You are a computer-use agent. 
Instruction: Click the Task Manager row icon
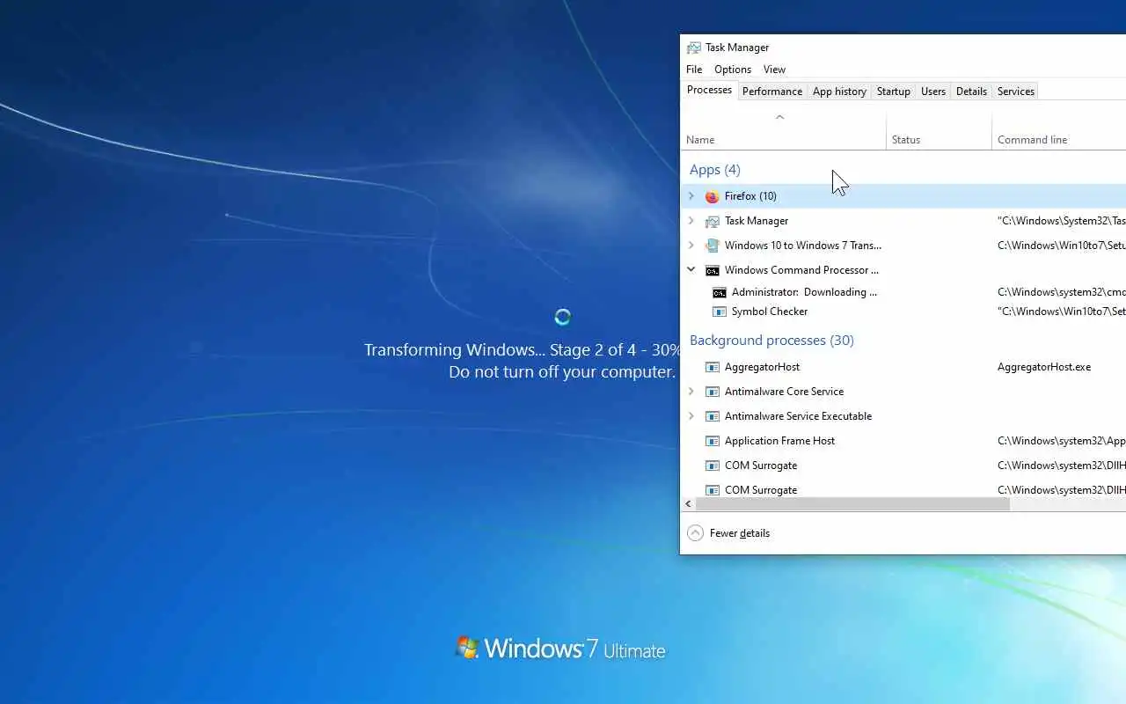pos(713,221)
